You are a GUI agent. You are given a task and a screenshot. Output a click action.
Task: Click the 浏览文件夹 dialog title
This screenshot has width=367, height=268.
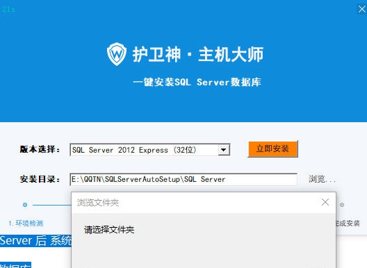tap(98, 203)
